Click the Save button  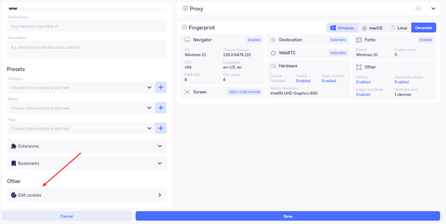pos(288,216)
